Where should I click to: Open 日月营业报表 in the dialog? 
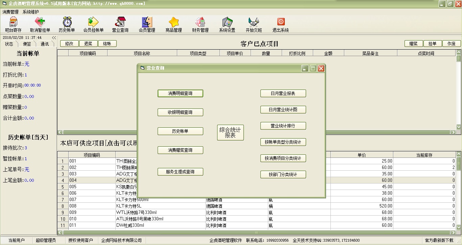(x=283, y=93)
